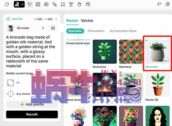Go to the home icon
This screenshot has height=126, width=172.
coord(7,4)
